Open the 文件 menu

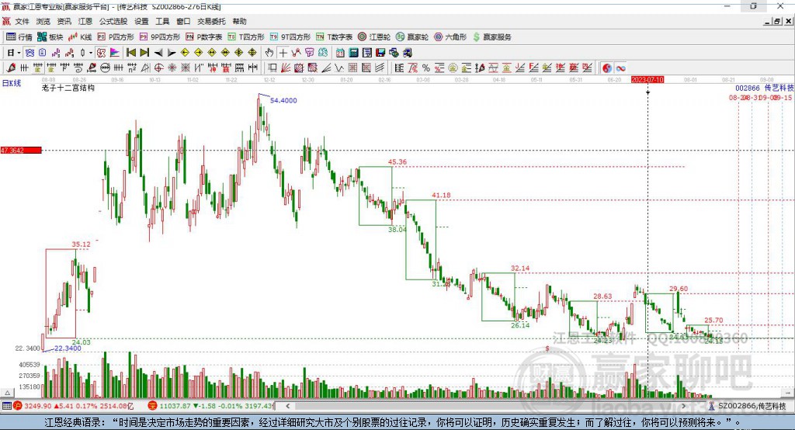tap(23, 21)
